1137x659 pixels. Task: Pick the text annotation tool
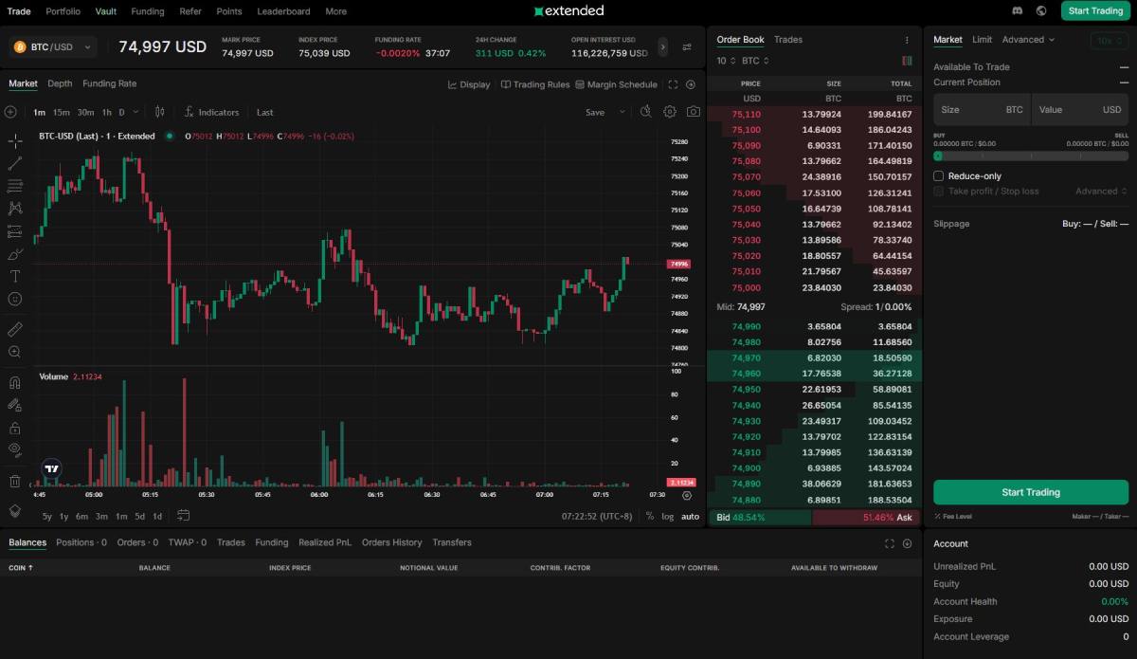click(x=15, y=277)
